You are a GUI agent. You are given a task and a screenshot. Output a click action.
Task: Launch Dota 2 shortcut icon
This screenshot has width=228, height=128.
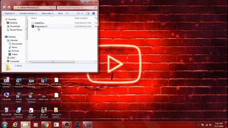31,82
